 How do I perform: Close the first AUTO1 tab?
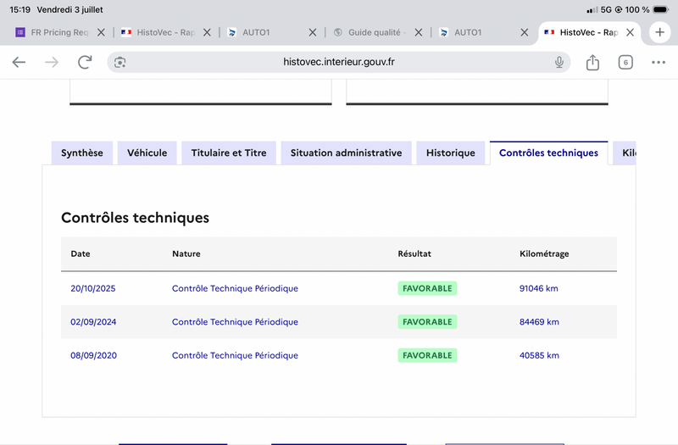click(312, 32)
